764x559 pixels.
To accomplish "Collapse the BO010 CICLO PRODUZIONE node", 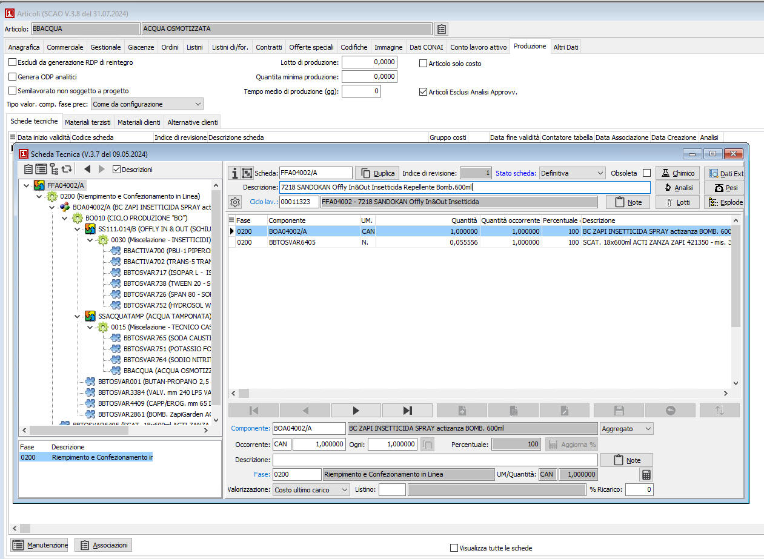I will 65,218.
